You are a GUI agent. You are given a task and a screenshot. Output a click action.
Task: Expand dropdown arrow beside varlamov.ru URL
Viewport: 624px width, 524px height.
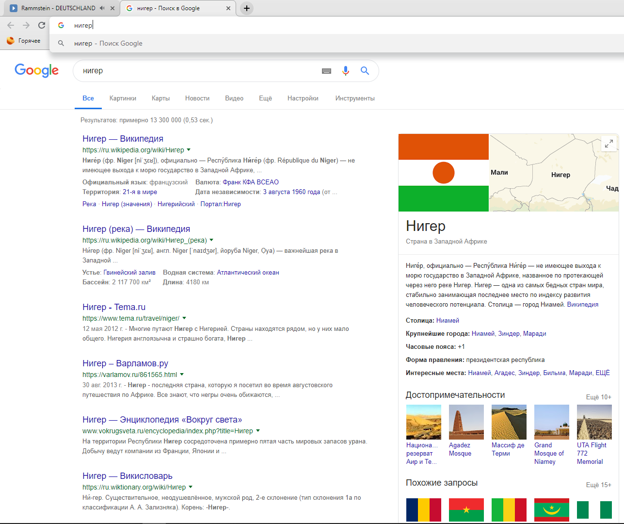(x=182, y=375)
